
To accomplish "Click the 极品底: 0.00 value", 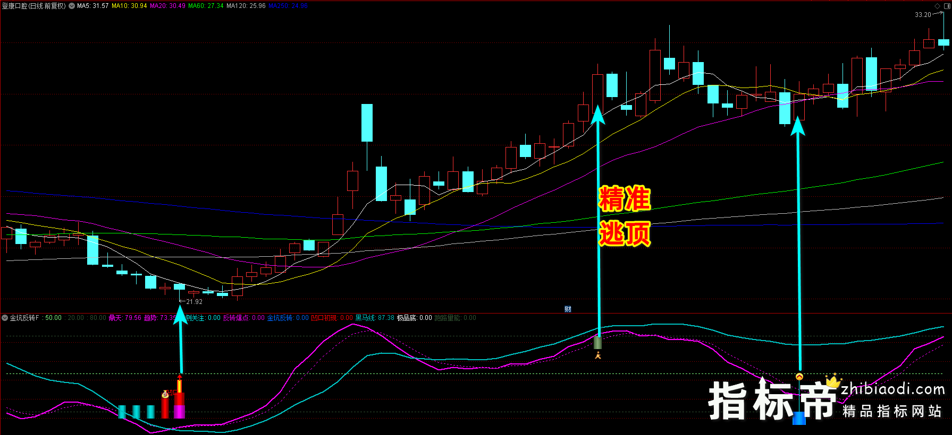I will point(415,318).
